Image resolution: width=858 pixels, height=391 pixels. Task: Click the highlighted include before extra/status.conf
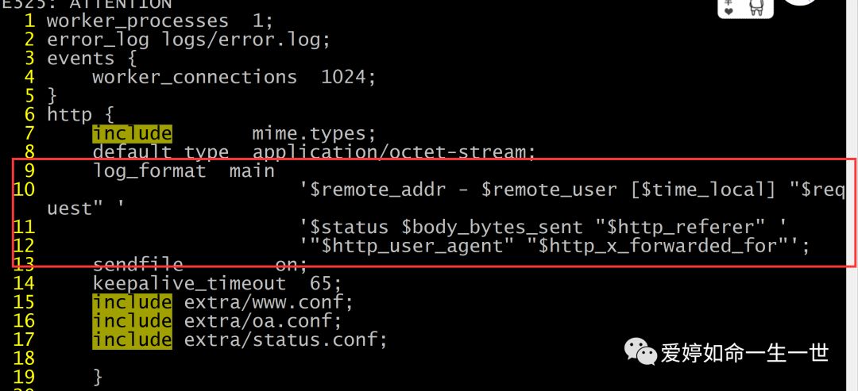click(x=132, y=341)
